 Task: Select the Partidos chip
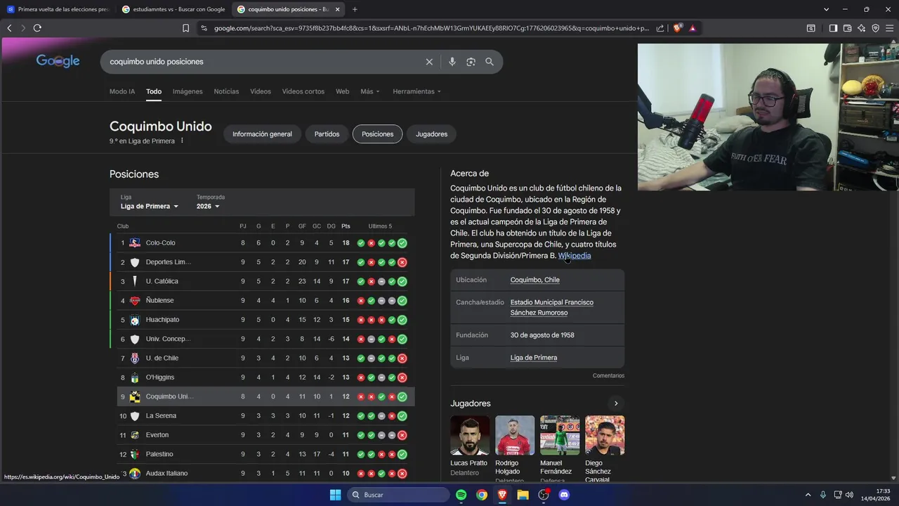click(x=327, y=134)
